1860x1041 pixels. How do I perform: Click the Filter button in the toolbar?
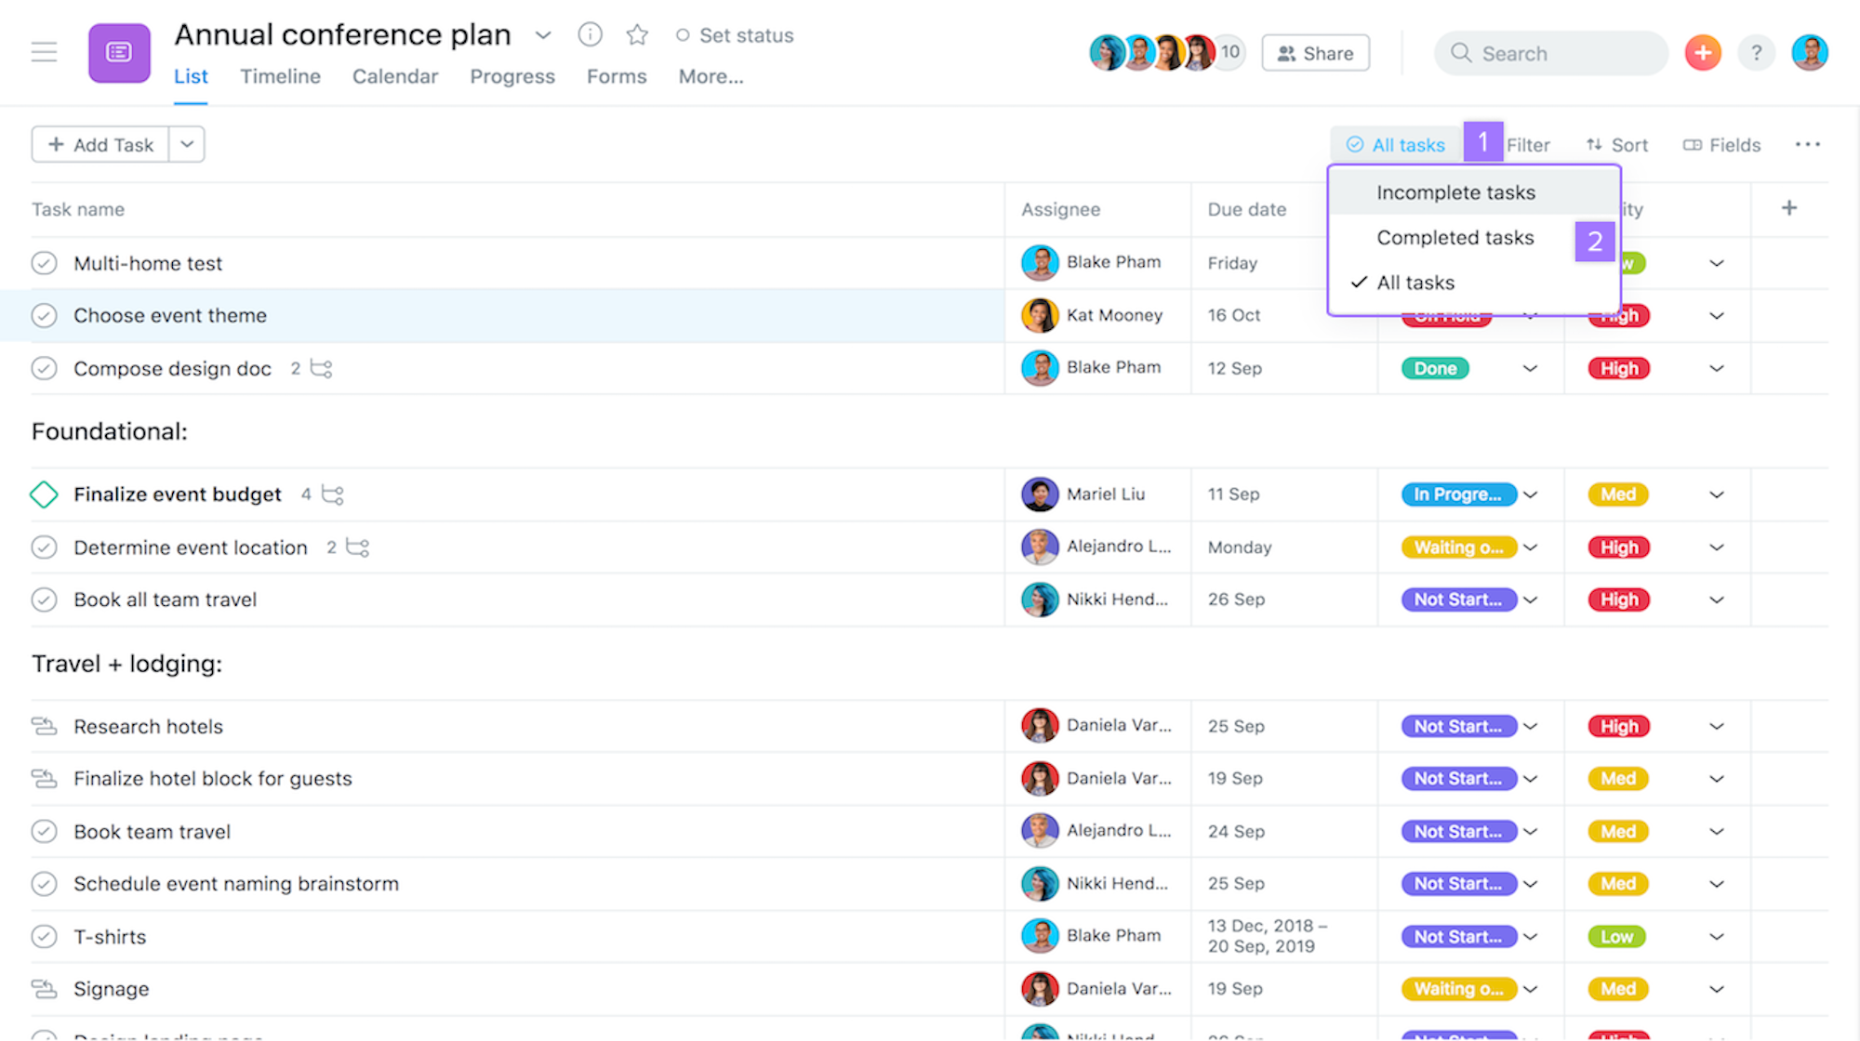(1528, 143)
